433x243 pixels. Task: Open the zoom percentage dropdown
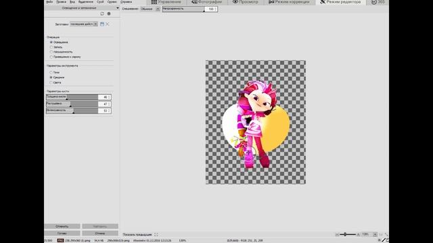tap(375, 234)
